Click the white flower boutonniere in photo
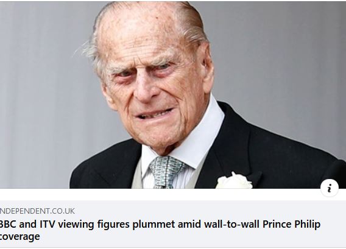 coord(234,181)
